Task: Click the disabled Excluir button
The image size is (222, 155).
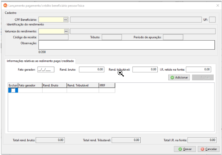Action: point(203,77)
